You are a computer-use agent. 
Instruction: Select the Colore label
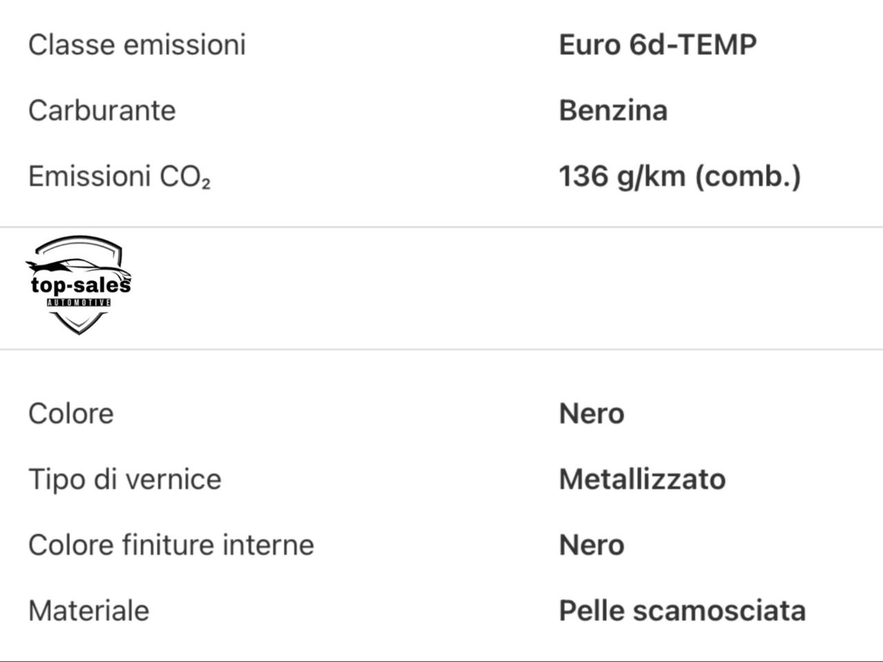pos(70,414)
